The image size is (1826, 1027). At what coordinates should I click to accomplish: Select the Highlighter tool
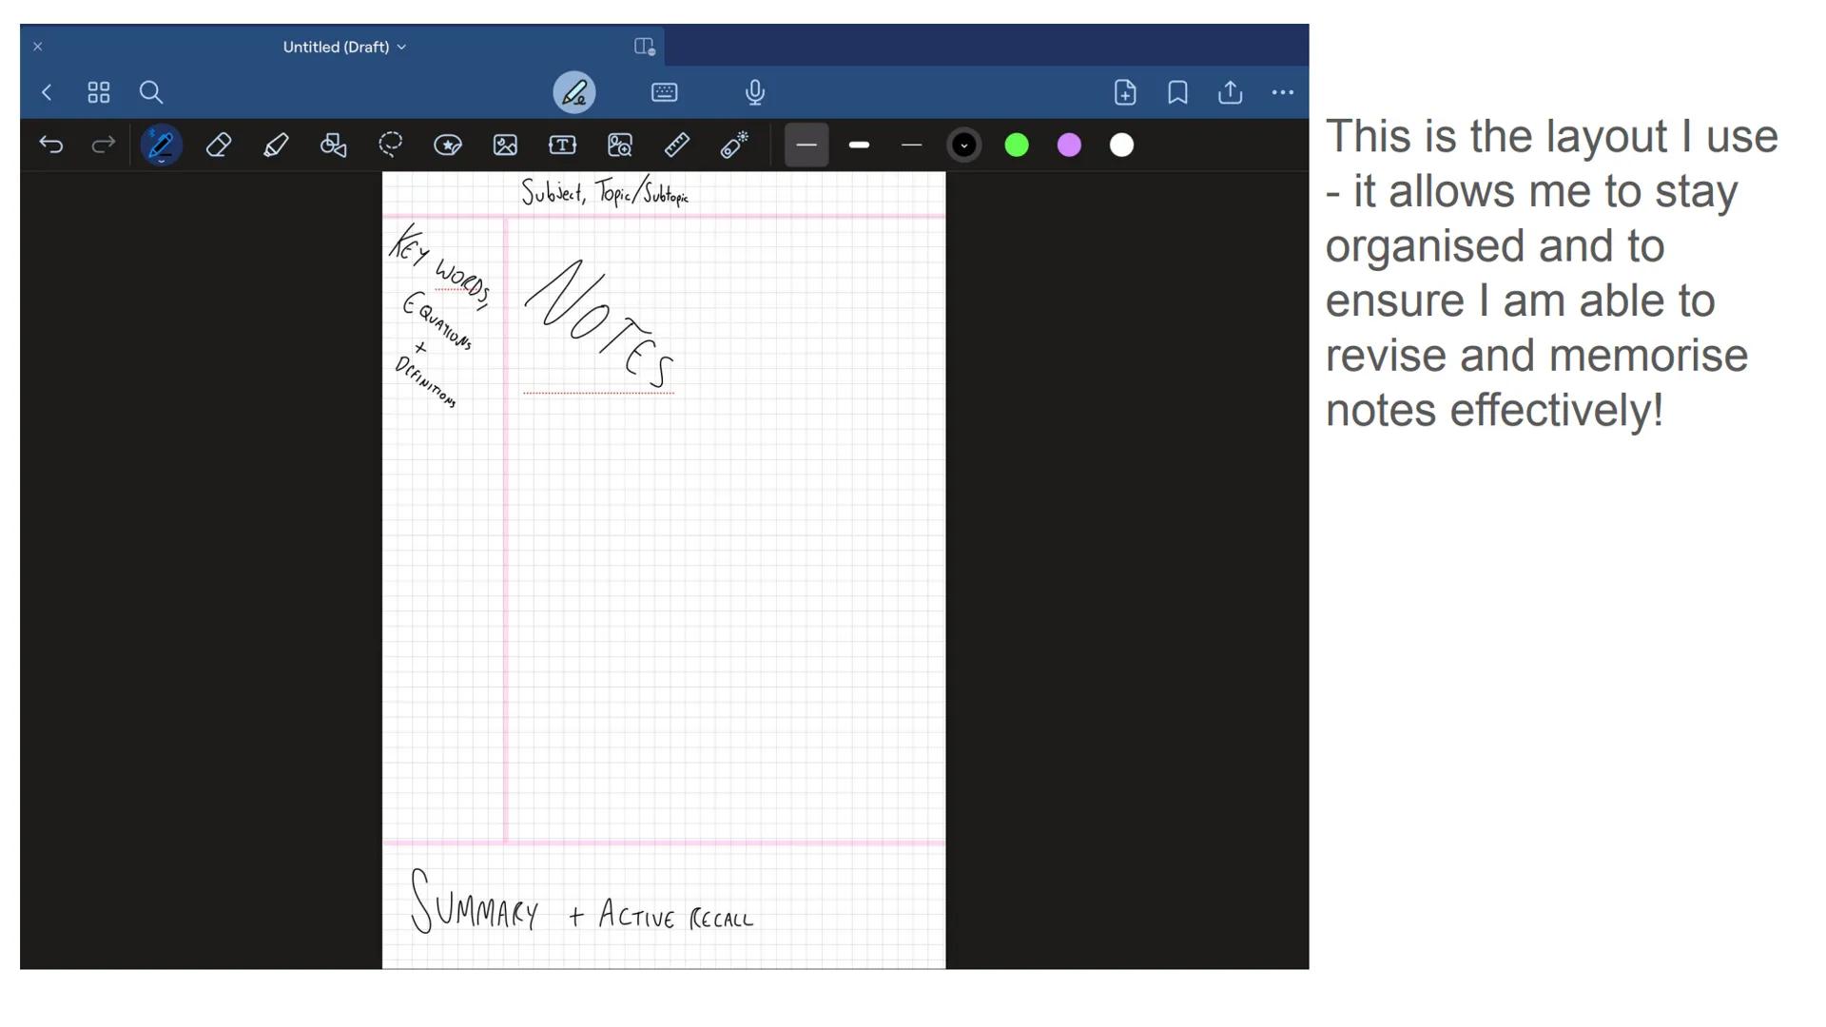pyautogui.click(x=276, y=145)
